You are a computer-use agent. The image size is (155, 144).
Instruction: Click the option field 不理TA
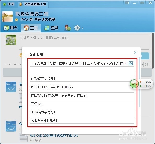82,104
